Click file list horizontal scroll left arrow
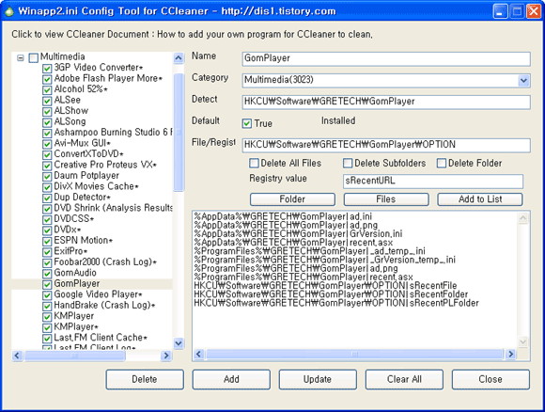Viewport: 545px width, 412px height. [198, 355]
